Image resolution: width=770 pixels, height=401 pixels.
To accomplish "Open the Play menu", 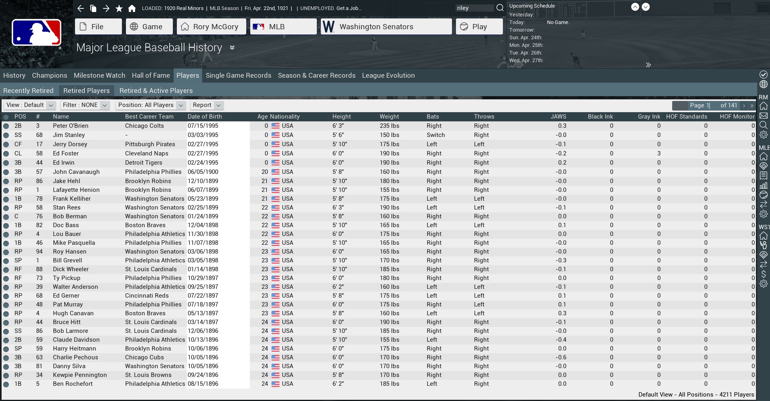I will click(479, 26).
